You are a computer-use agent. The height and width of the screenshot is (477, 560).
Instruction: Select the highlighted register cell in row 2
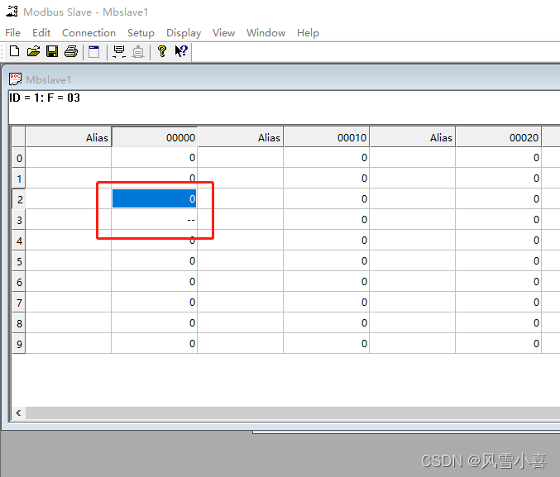[154, 199]
